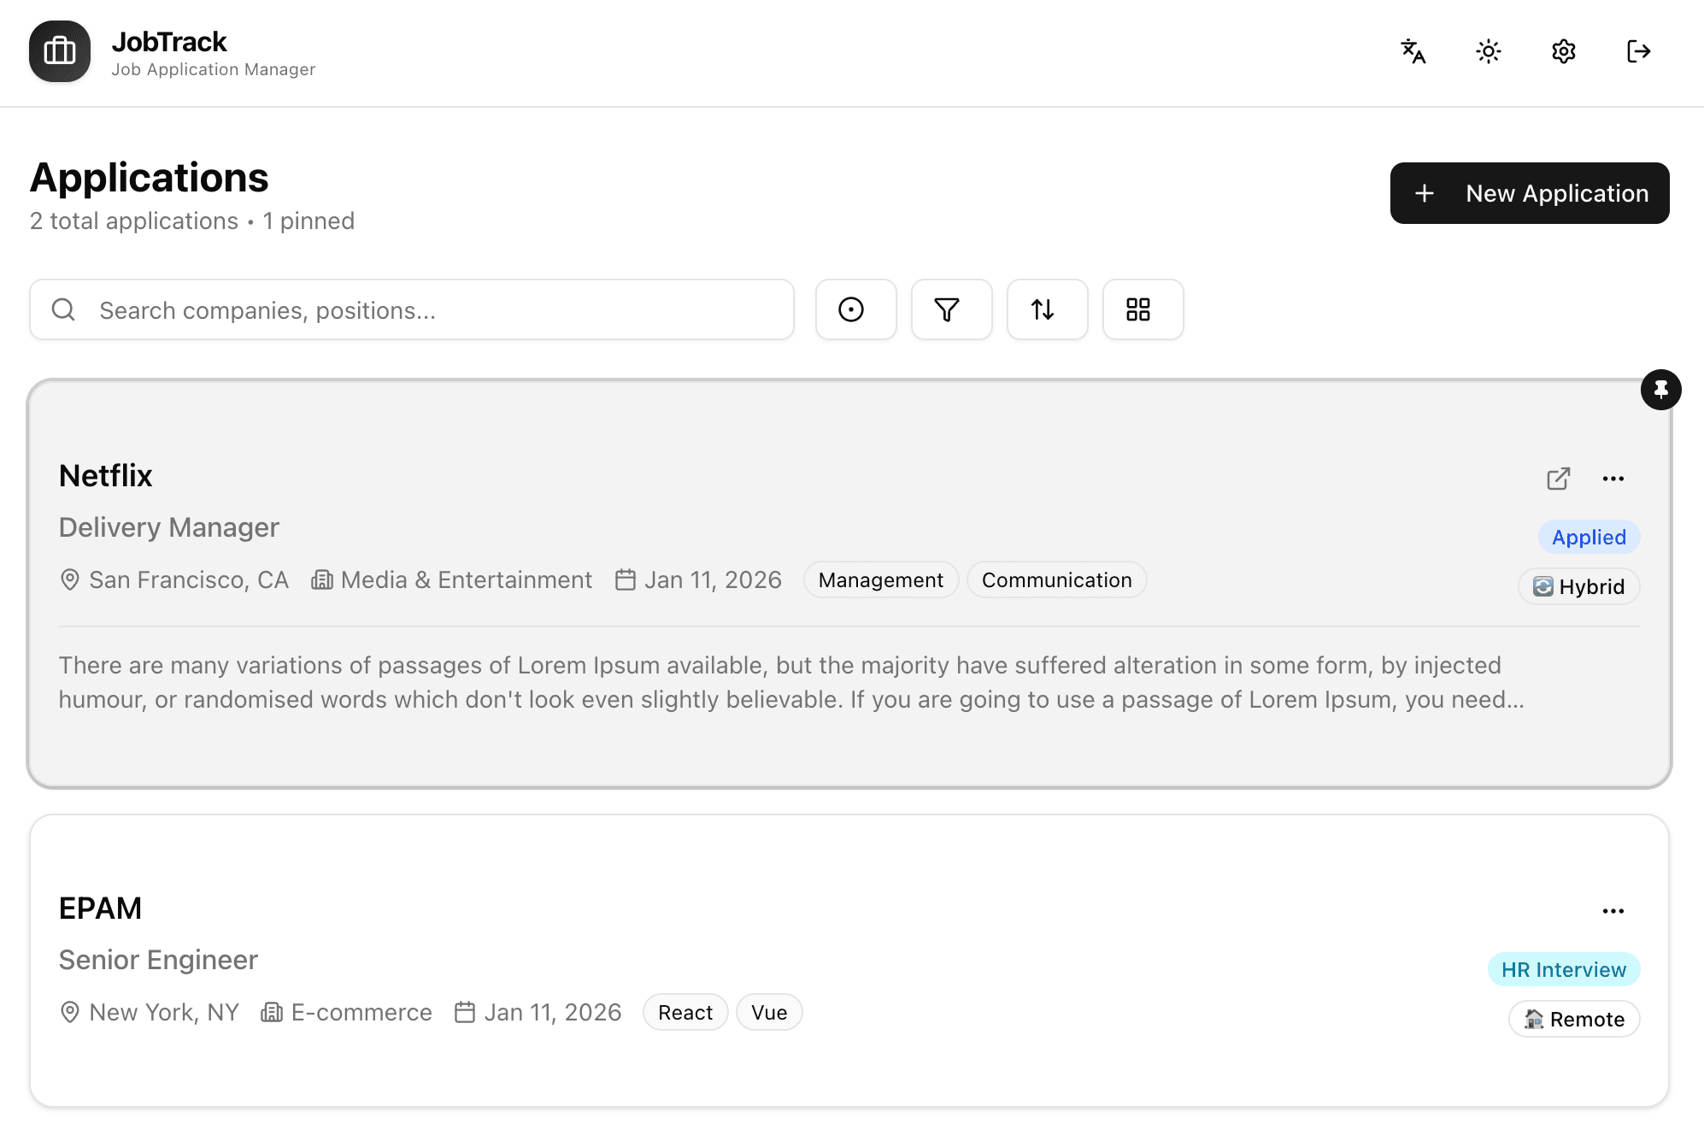Viewport: 1704px width, 1135px height.
Task: Open filter options with the funnel icon
Action: pos(950,309)
